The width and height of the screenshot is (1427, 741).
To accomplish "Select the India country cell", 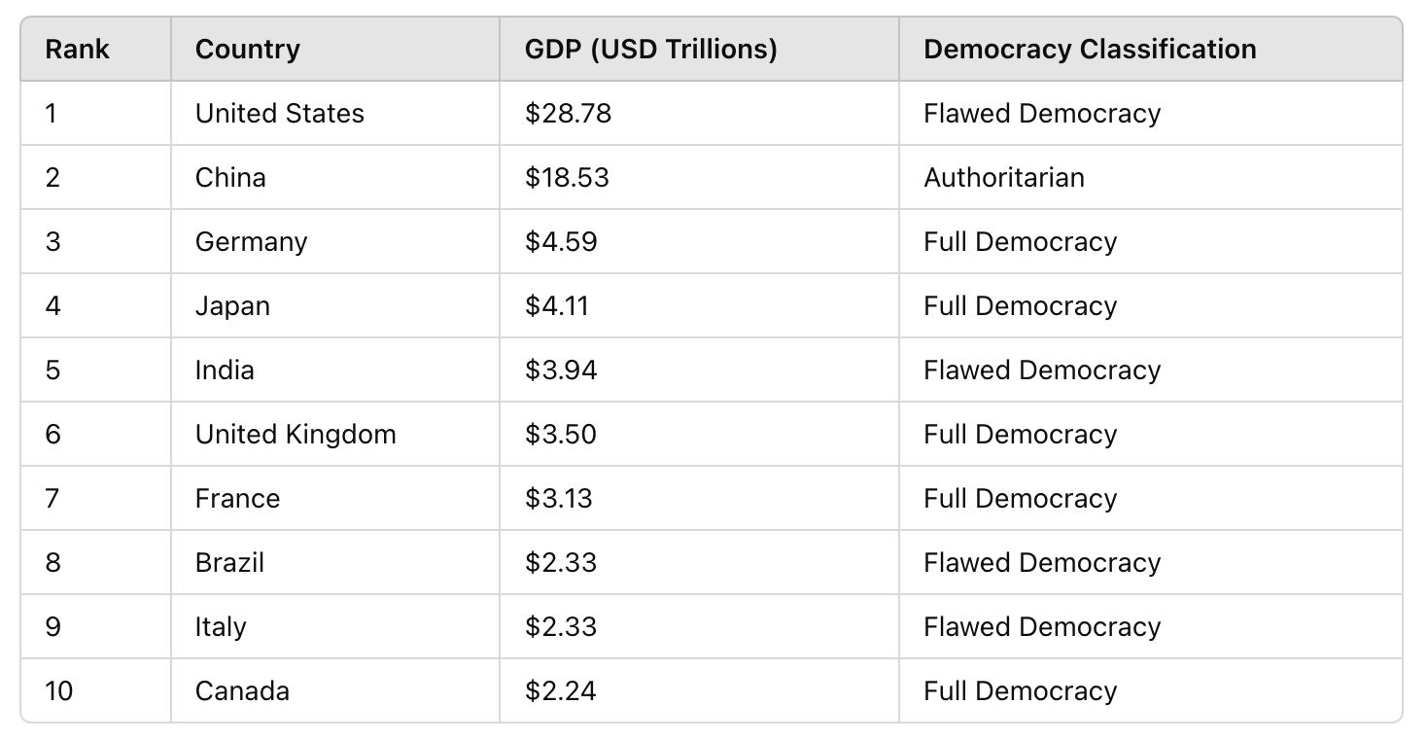I will (225, 370).
